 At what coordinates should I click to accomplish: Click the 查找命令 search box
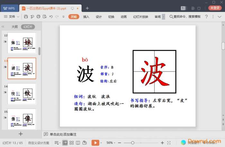click(185, 17)
